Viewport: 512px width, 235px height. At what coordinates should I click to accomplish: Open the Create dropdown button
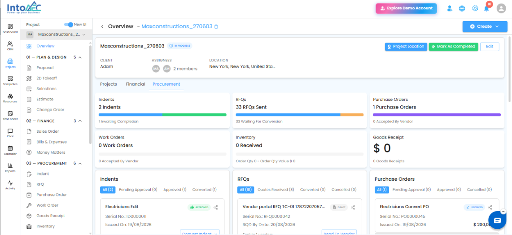coord(485,26)
